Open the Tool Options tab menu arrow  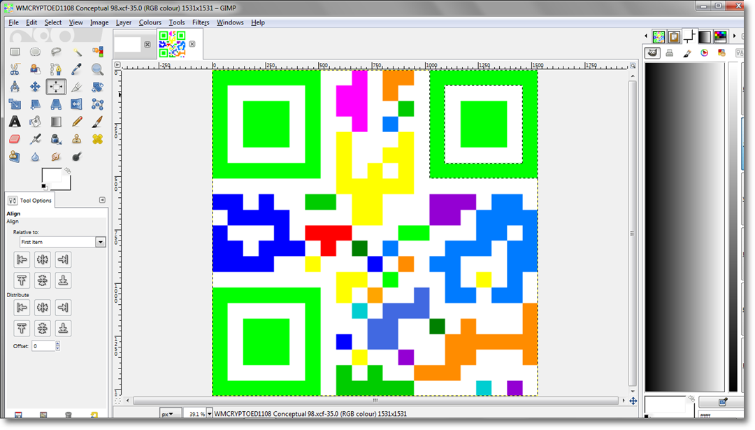[102, 200]
